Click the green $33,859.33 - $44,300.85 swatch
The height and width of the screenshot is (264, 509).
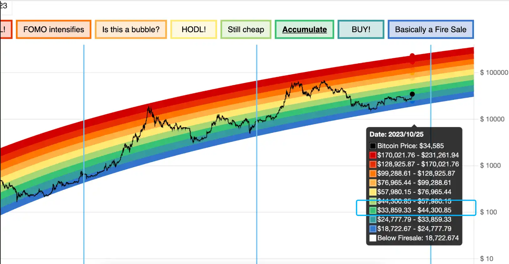pyautogui.click(x=373, y=210)
